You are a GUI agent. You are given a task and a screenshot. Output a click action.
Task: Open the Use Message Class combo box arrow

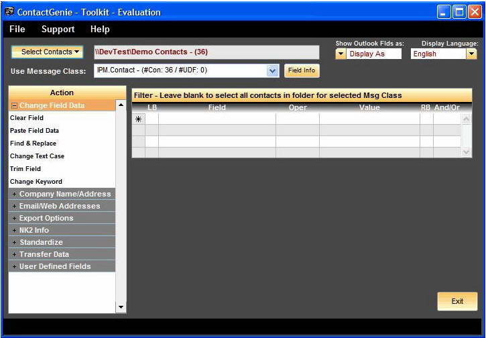click(272, 70)
